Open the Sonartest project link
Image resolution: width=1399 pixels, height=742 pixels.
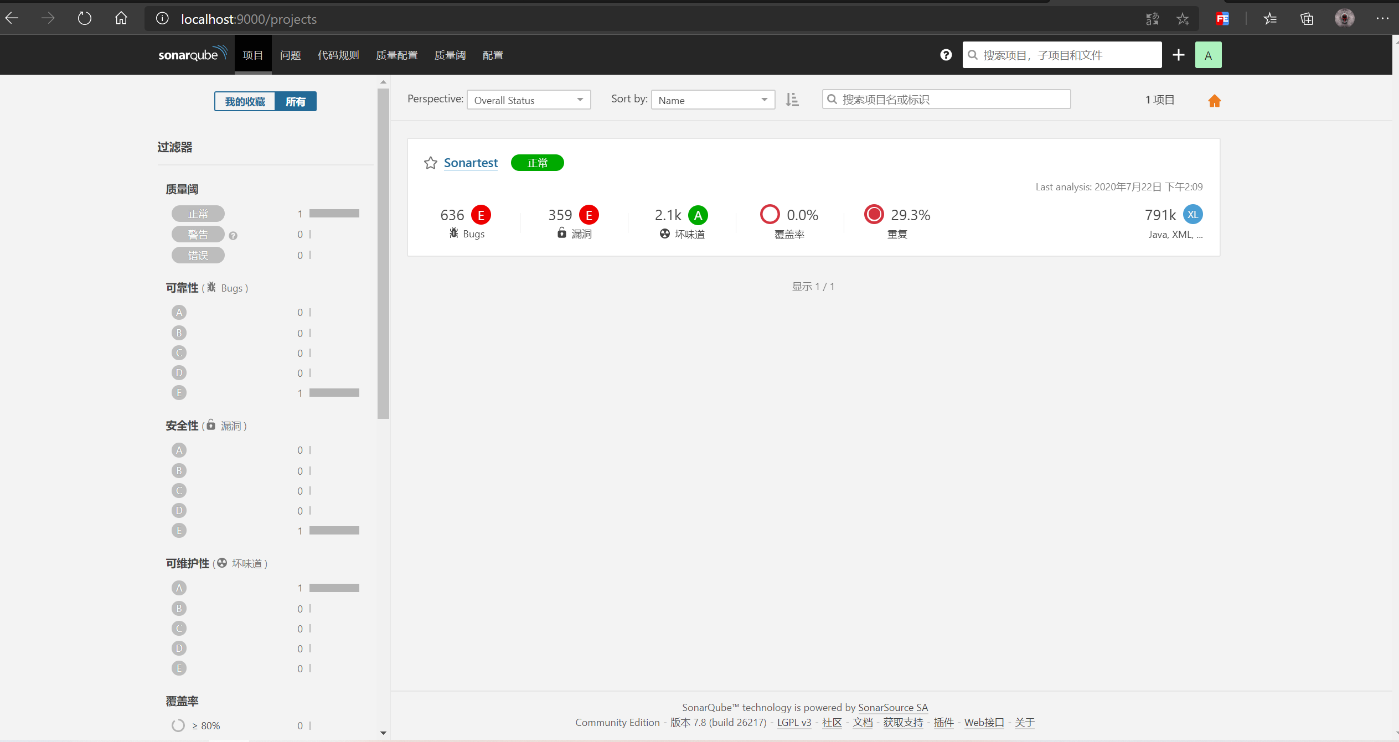point(470,162)
